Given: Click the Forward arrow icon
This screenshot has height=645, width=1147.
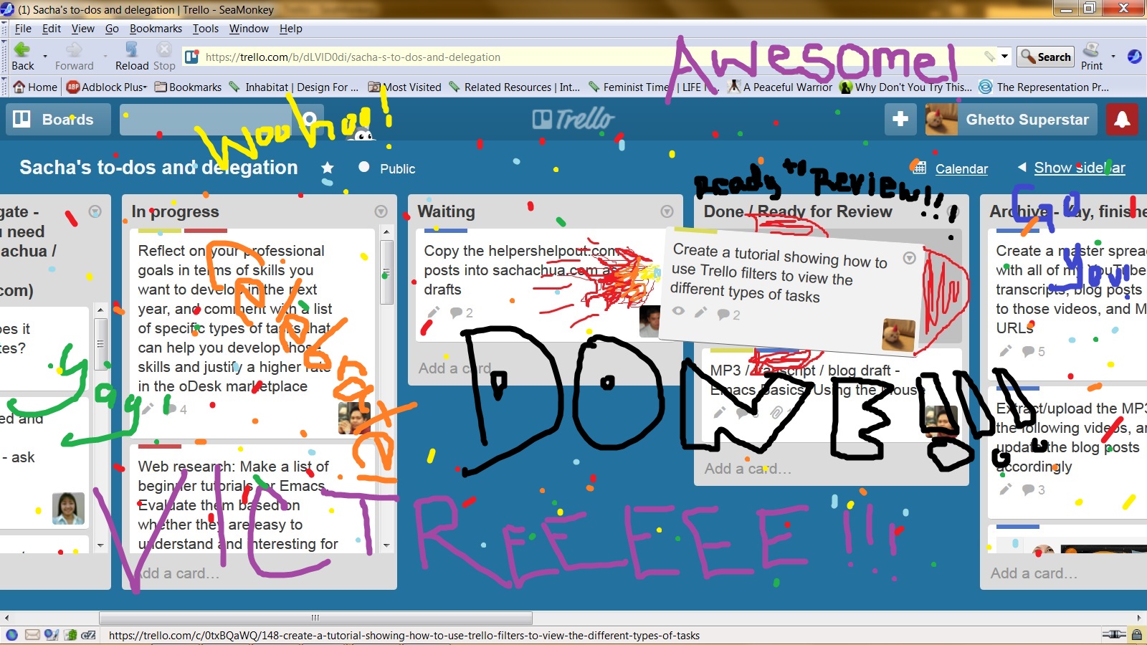Looking at the screenshot, I should 74,49.
